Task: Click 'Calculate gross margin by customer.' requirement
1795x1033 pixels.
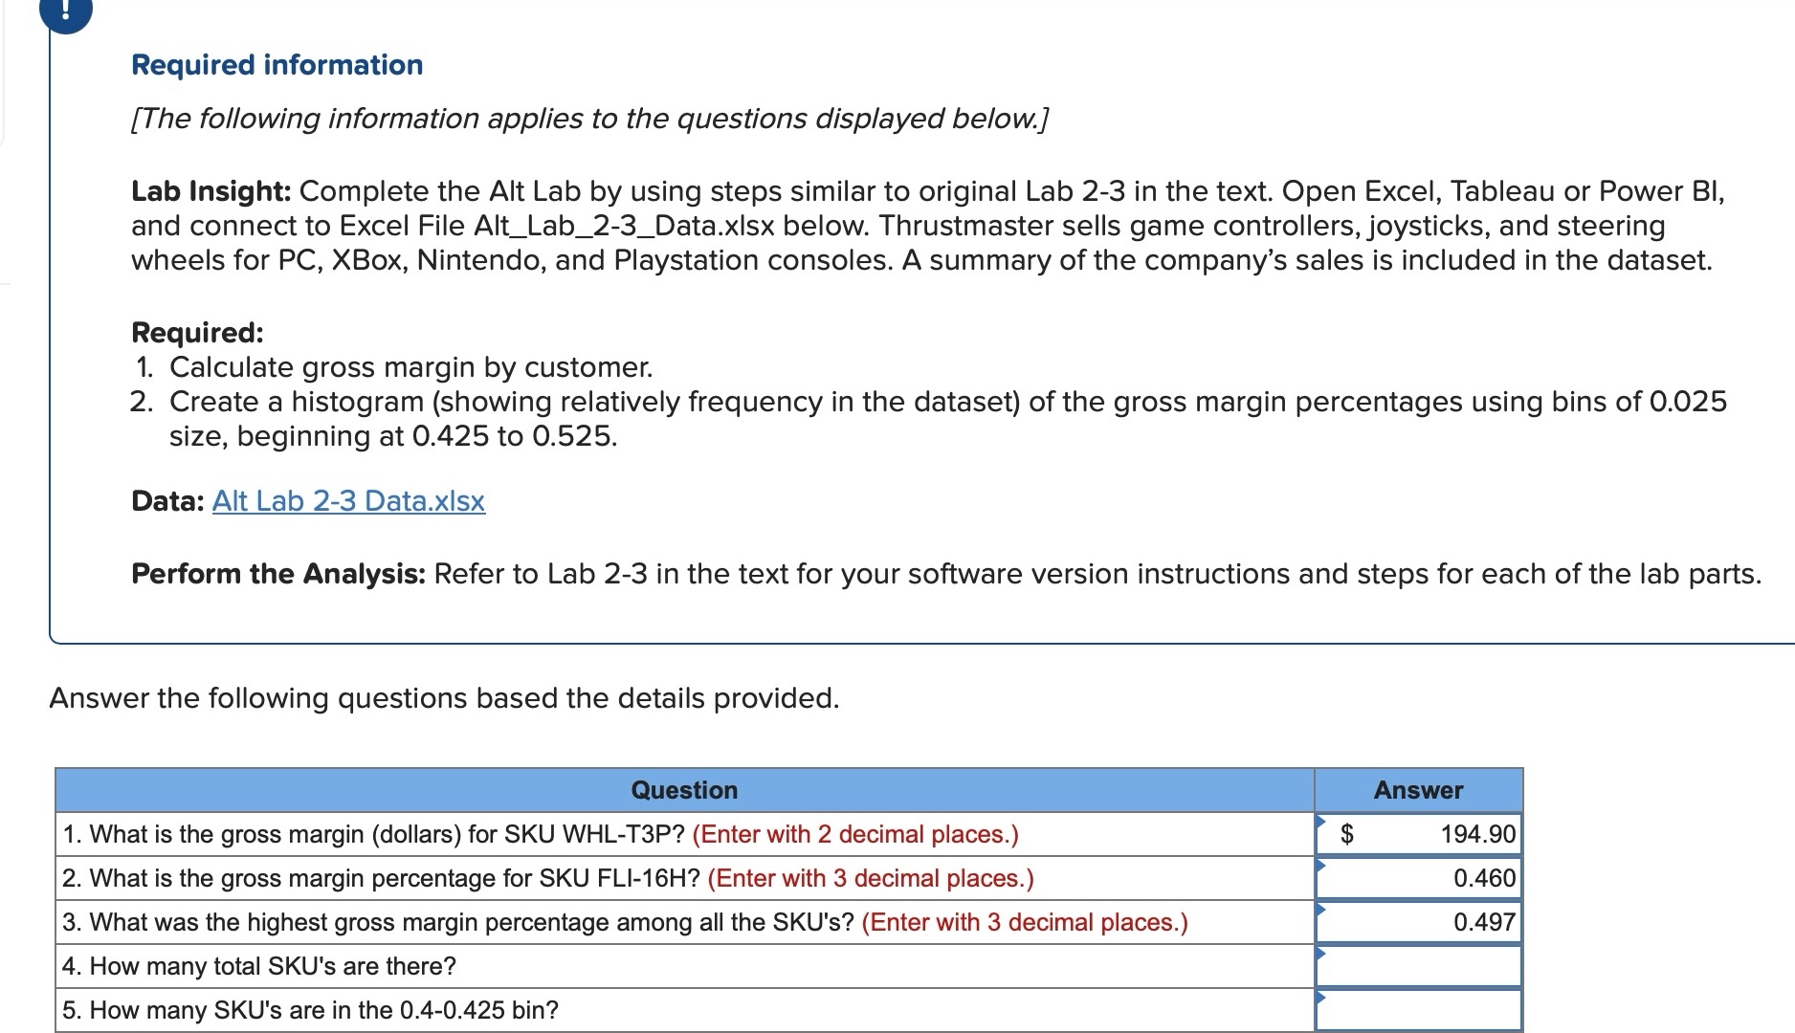Action: [x=411, y=367]
